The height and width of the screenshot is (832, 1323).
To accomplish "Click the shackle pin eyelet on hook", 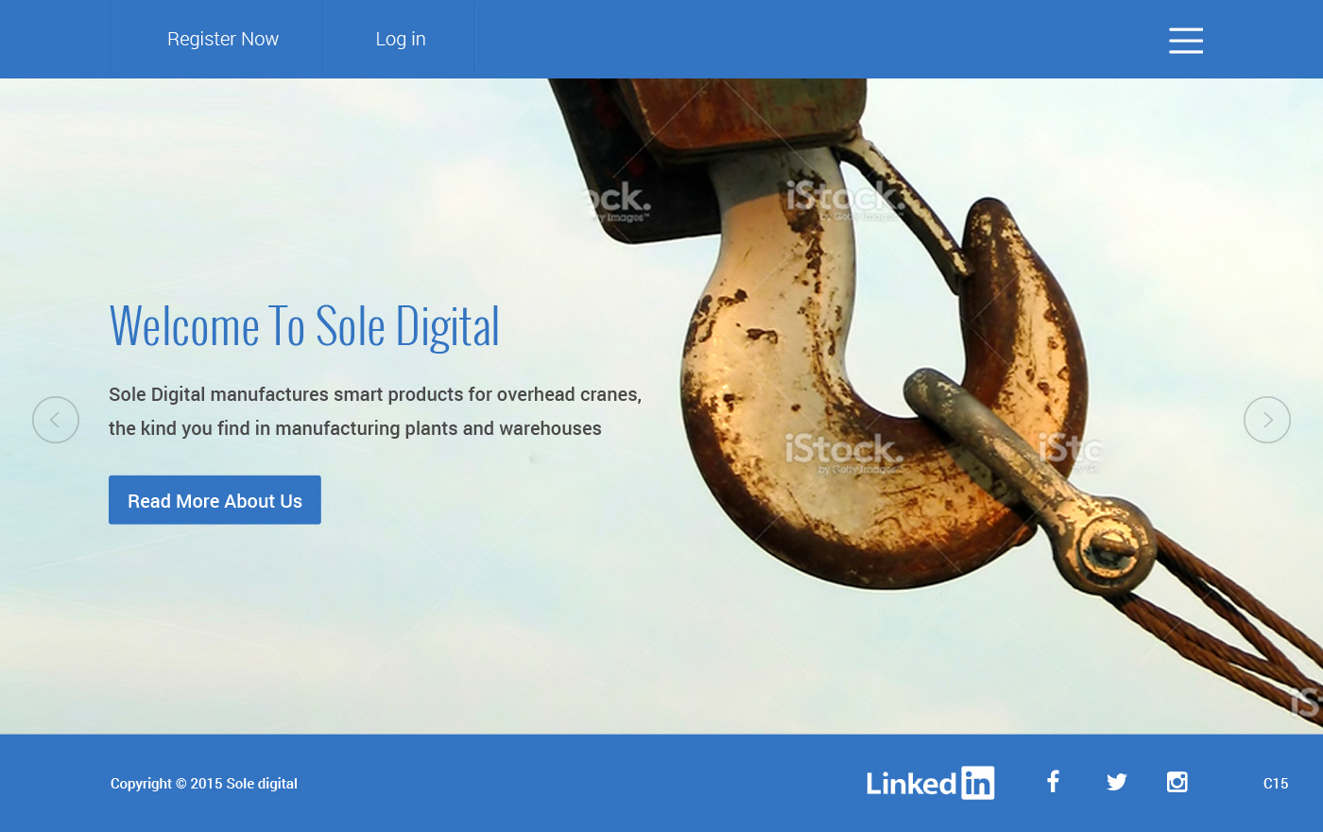I will point(1106,546).
